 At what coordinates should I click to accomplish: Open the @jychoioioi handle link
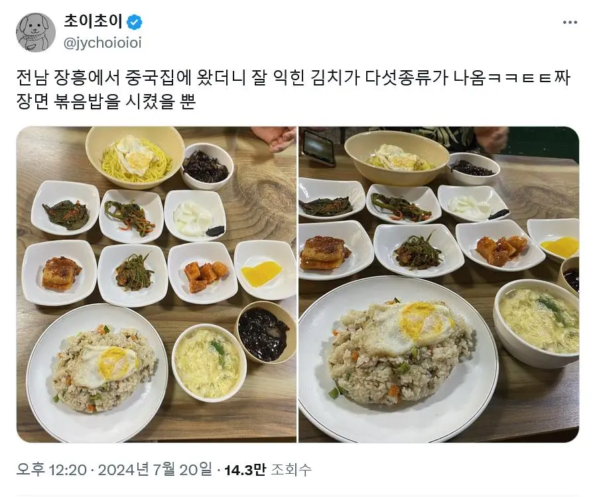click(x=102, y=43)
